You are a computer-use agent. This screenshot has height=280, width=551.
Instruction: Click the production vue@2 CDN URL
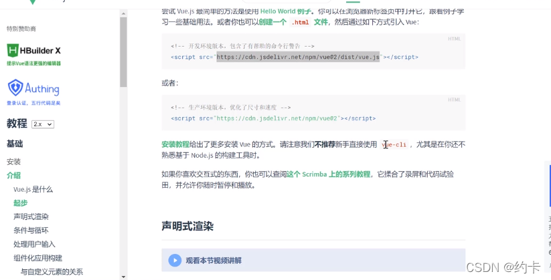(277, 118)
